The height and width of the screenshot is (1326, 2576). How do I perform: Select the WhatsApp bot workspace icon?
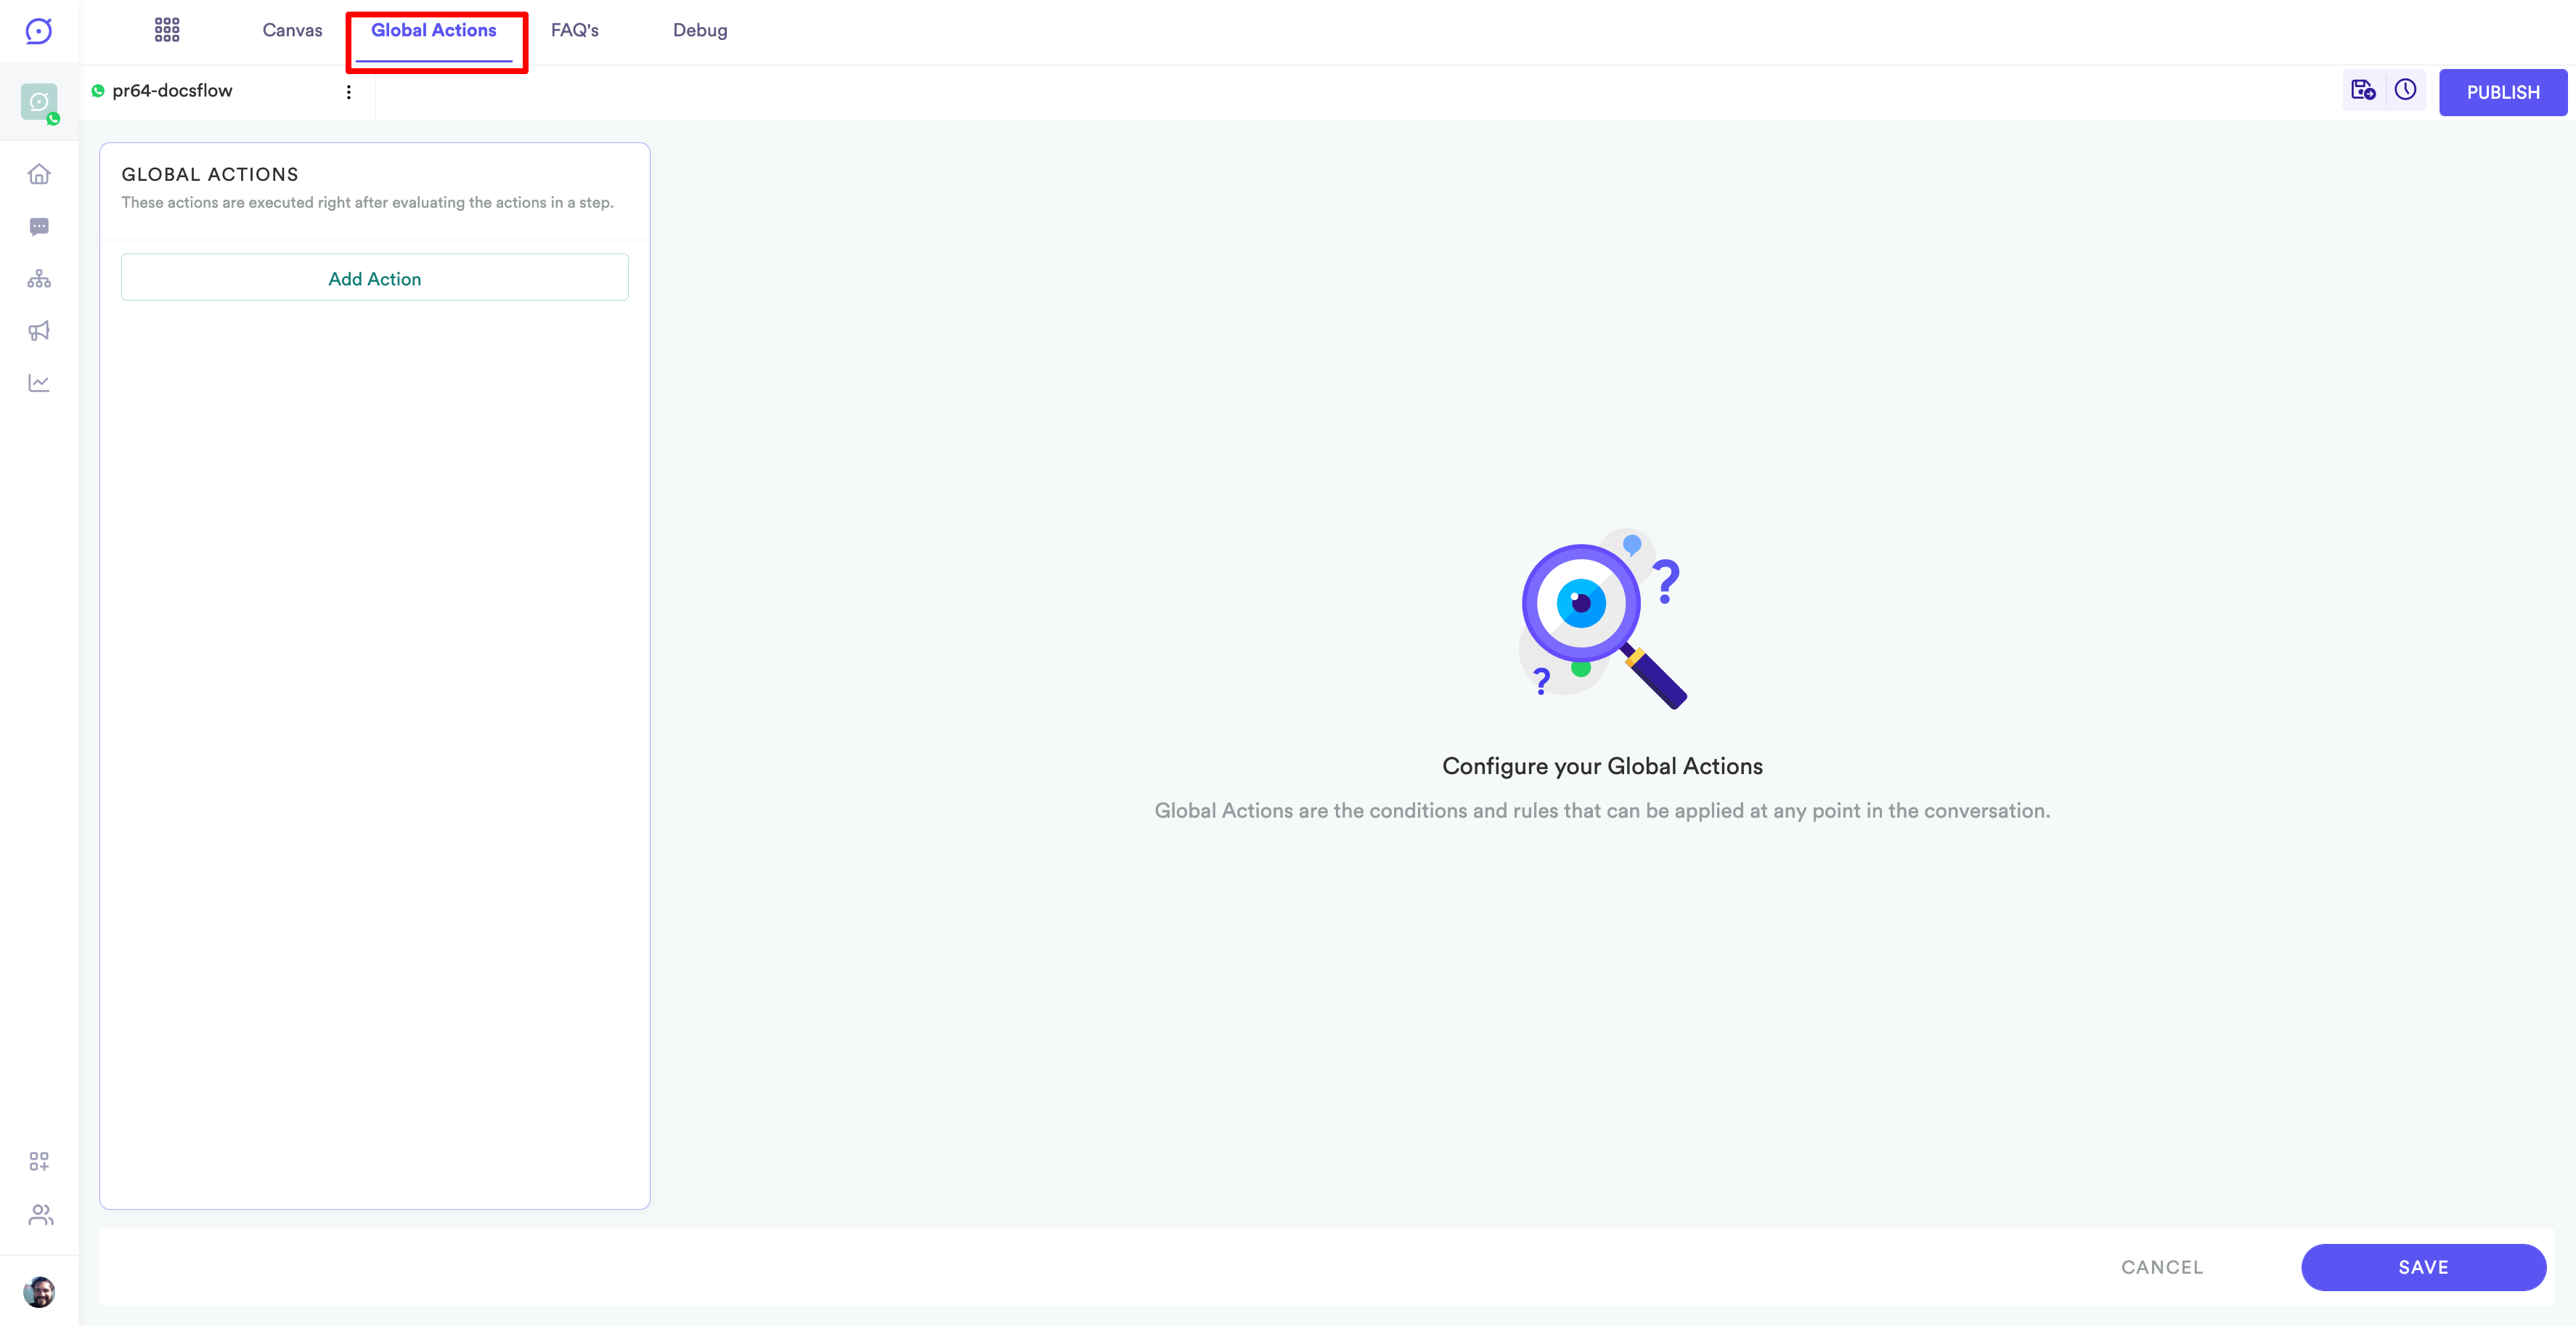click(39, 102)
